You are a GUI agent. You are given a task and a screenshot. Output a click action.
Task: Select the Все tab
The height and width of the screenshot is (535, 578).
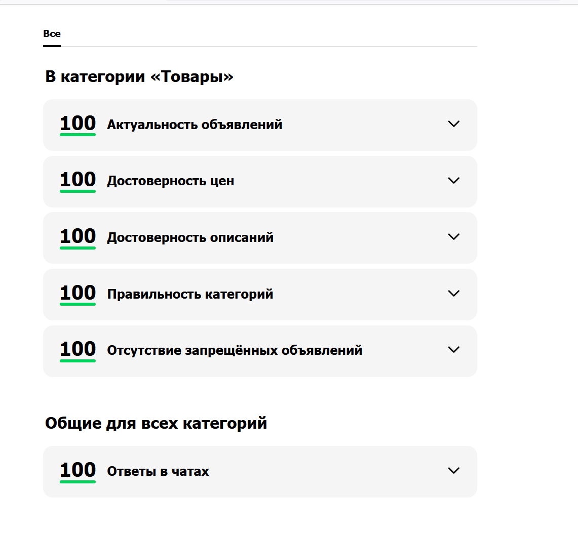pos(52,34)
